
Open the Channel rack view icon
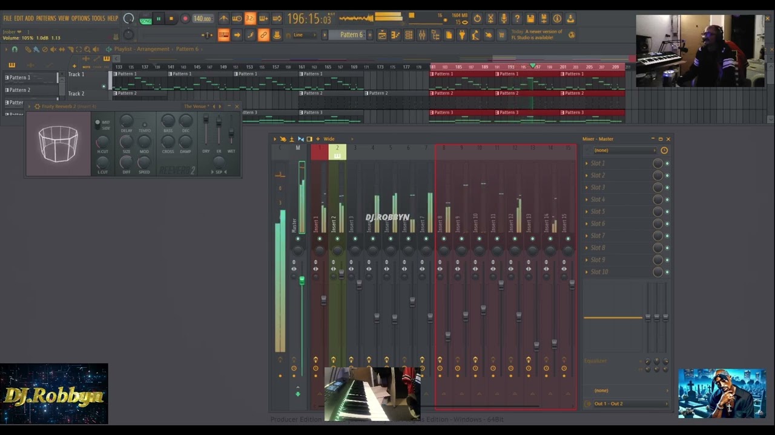point(409,35)
